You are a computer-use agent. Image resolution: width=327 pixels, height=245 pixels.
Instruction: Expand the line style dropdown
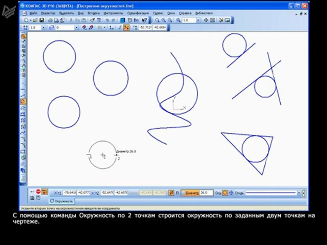click(x=299, y=193)
